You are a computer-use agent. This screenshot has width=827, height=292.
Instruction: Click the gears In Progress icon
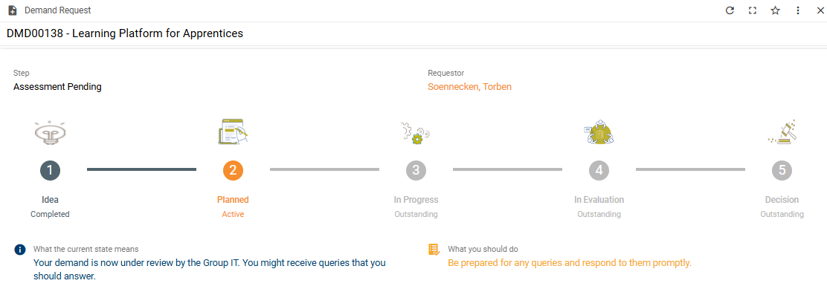[416, 133]
